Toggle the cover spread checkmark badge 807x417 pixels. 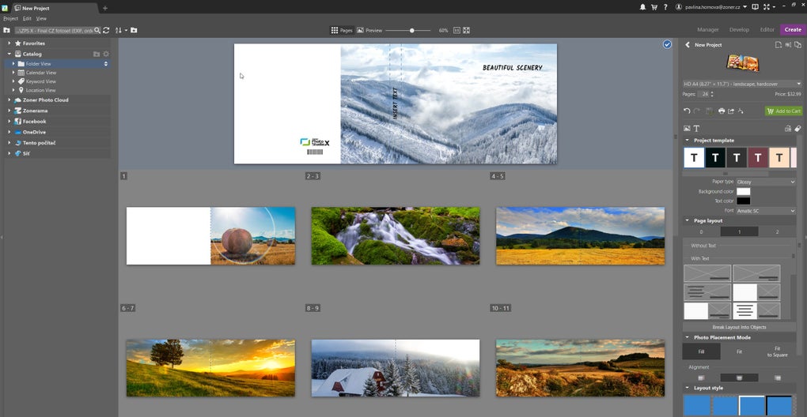click(x=667, y=45)
